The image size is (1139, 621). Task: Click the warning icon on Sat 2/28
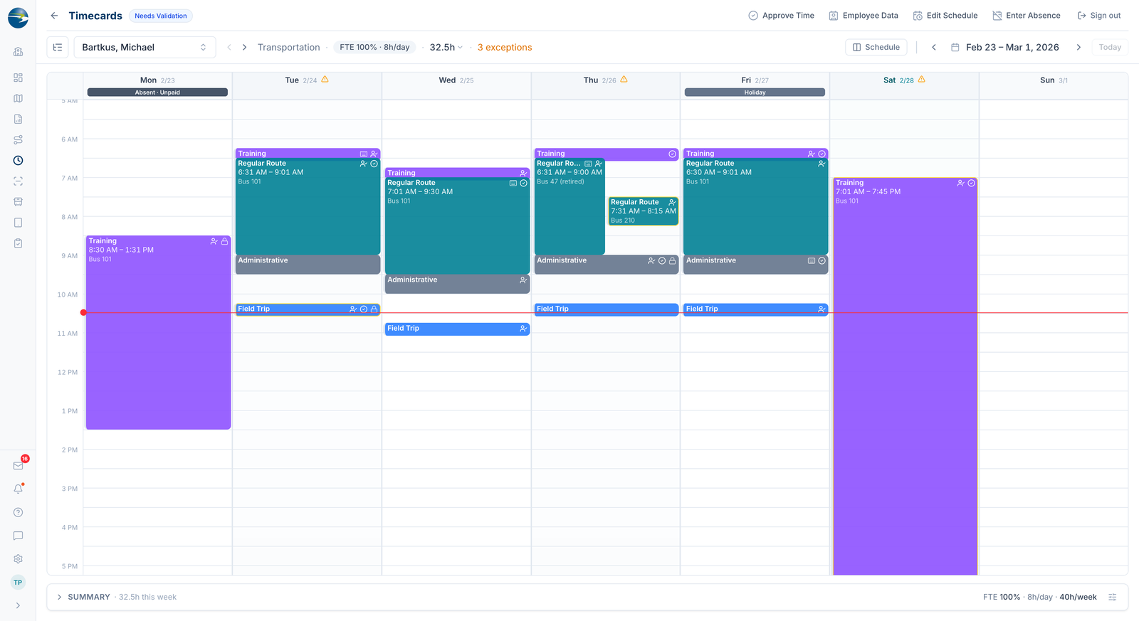pyautogui.click(x=922, y=80)
